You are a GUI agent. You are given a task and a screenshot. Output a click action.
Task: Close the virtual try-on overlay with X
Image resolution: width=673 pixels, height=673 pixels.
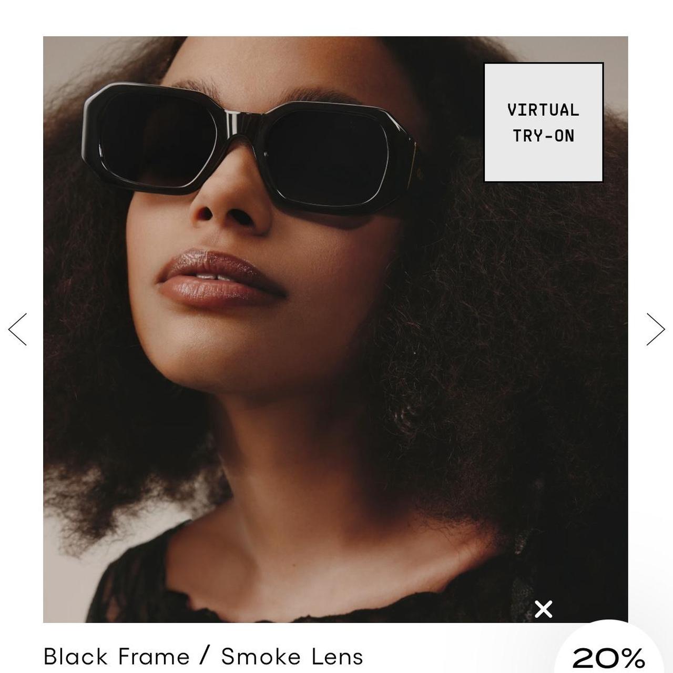[x=543, y=609]
